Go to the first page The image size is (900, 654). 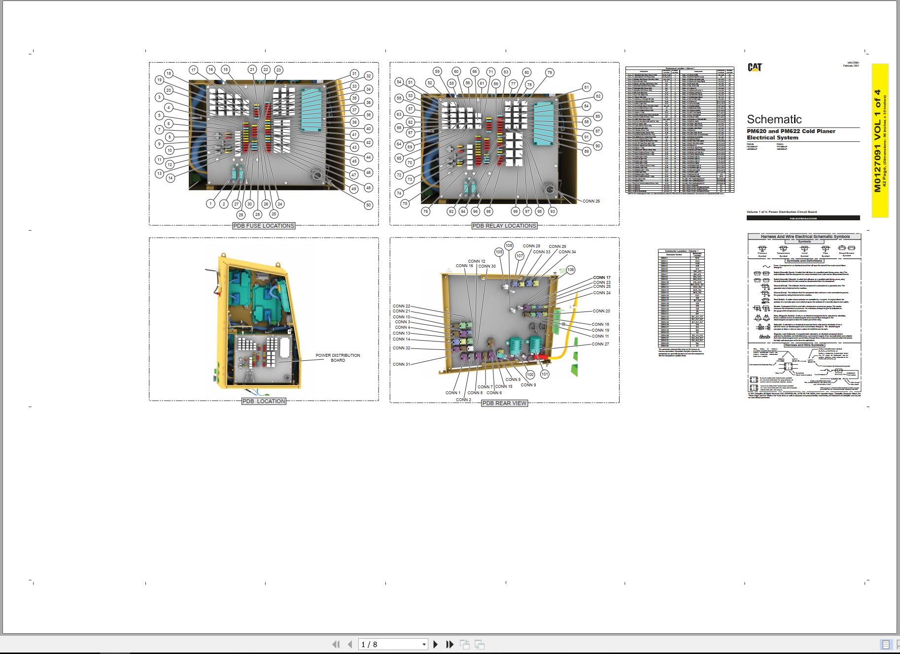pyautogui.click(x=336, y=644)
